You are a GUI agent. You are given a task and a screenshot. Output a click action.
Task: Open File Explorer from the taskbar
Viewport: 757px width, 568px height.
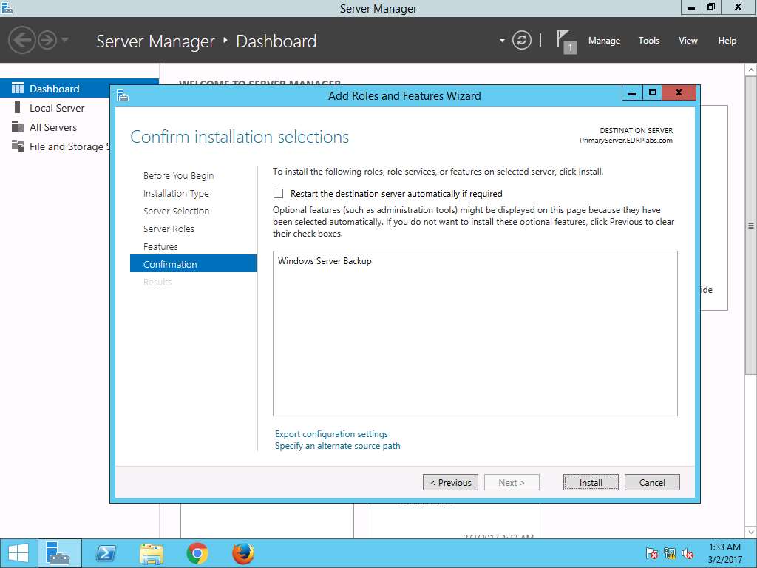pos(151,553)
